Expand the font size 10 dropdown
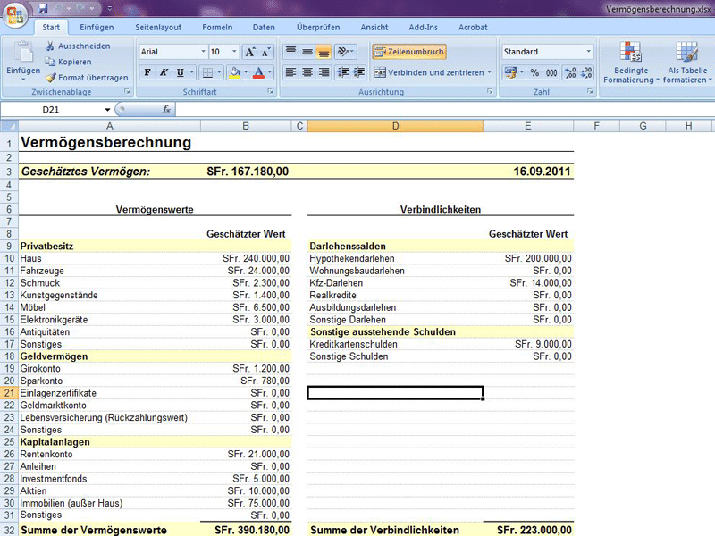The image size is (715, 536). point(234,52)
